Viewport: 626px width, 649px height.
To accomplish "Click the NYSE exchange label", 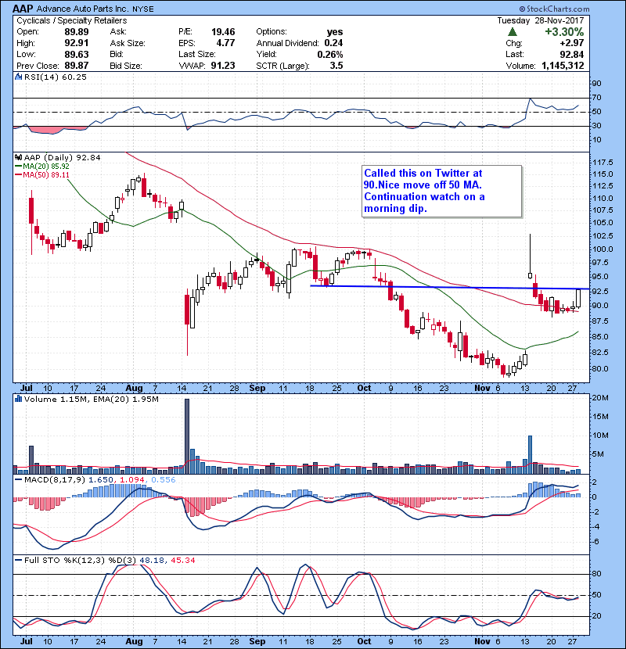I will pos(143,9).
